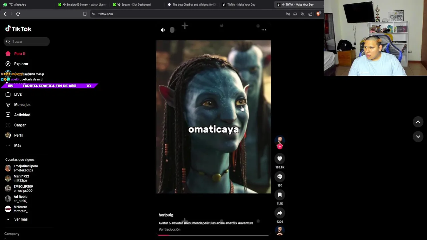Mute the TikTok video sound
This screenshot has height=240, width=427.
click(x=163, y=30)
